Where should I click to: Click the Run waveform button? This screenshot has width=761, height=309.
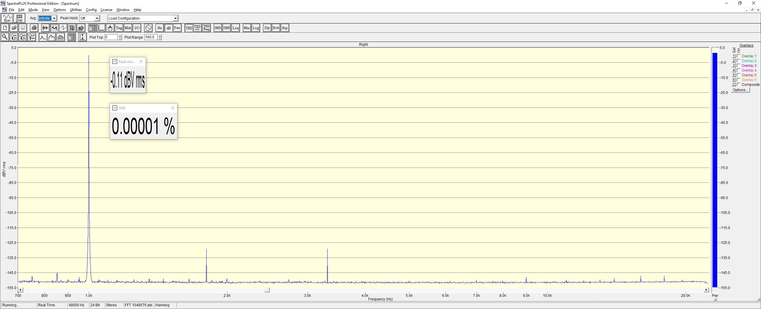click(x=7, y=18)
